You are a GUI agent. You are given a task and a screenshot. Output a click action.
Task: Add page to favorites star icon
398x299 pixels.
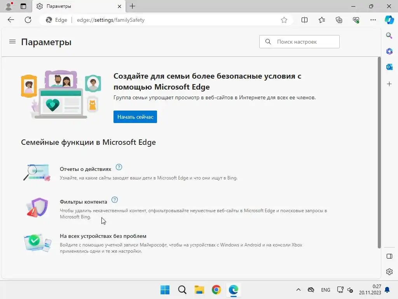pos(284,20)
